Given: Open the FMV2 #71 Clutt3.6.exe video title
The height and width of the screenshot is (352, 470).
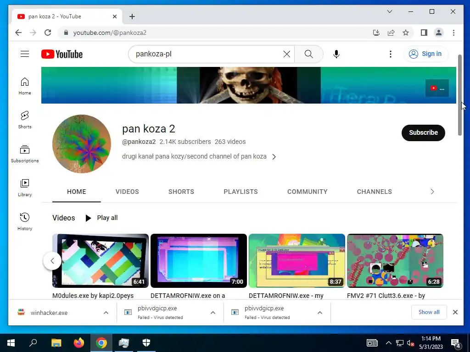Looking at the screenshot, I should pyautogui.click(x=386, y=296).
